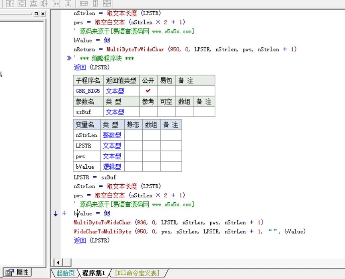Switch to the Dll命令定义表 tab
The image size is (345, 279).
[x=137, y=273]
